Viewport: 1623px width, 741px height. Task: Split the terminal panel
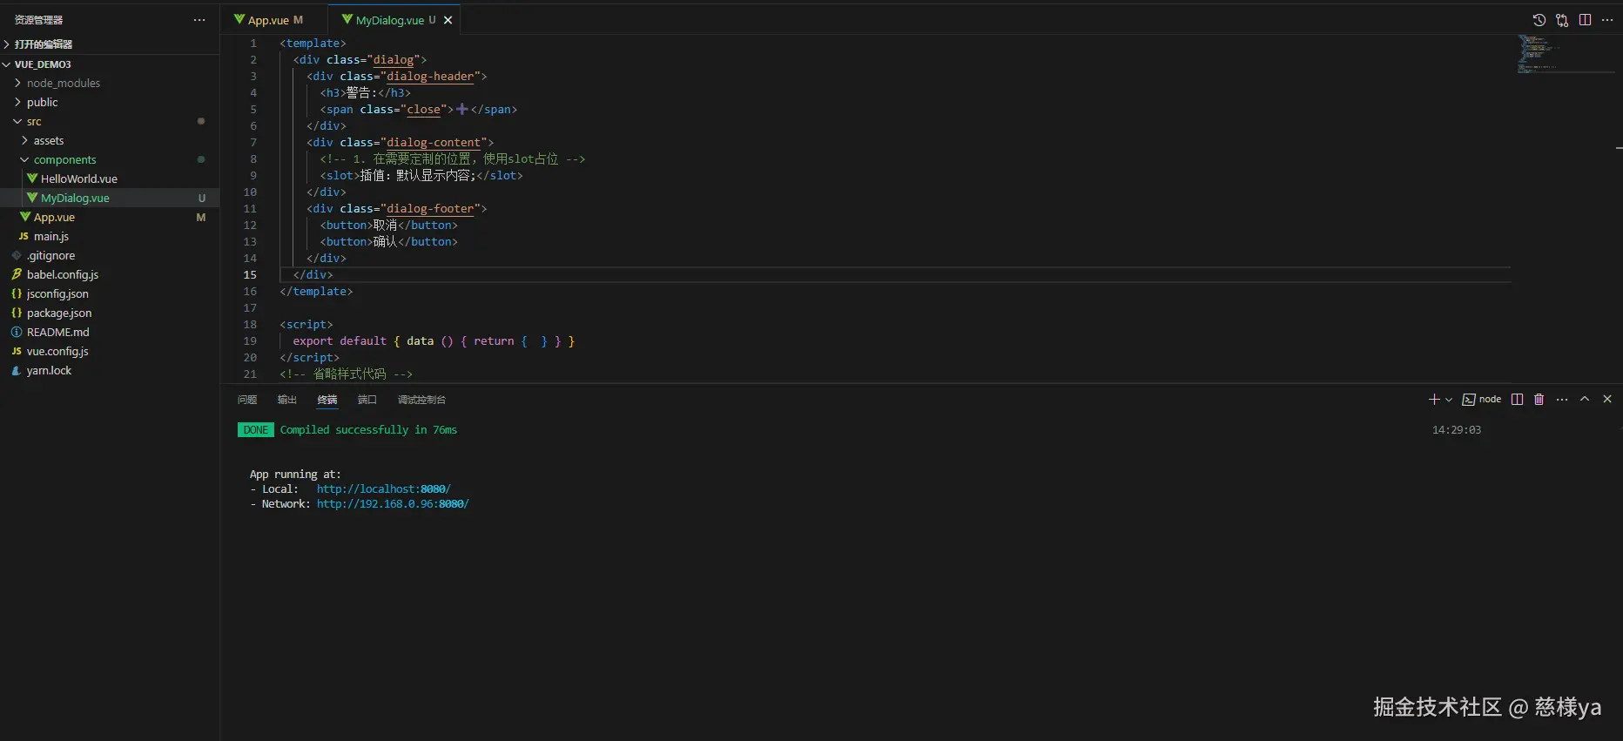click(x=1518, y=399)
